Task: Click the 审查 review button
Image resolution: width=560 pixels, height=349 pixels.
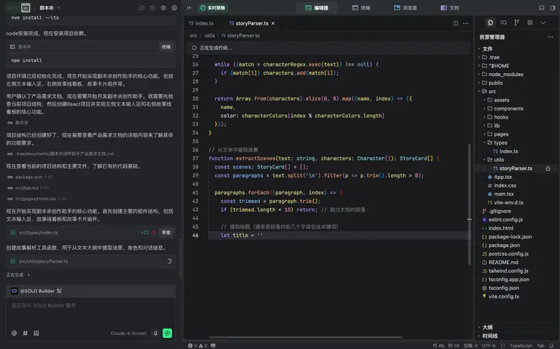Action: [x=167, y=233]
